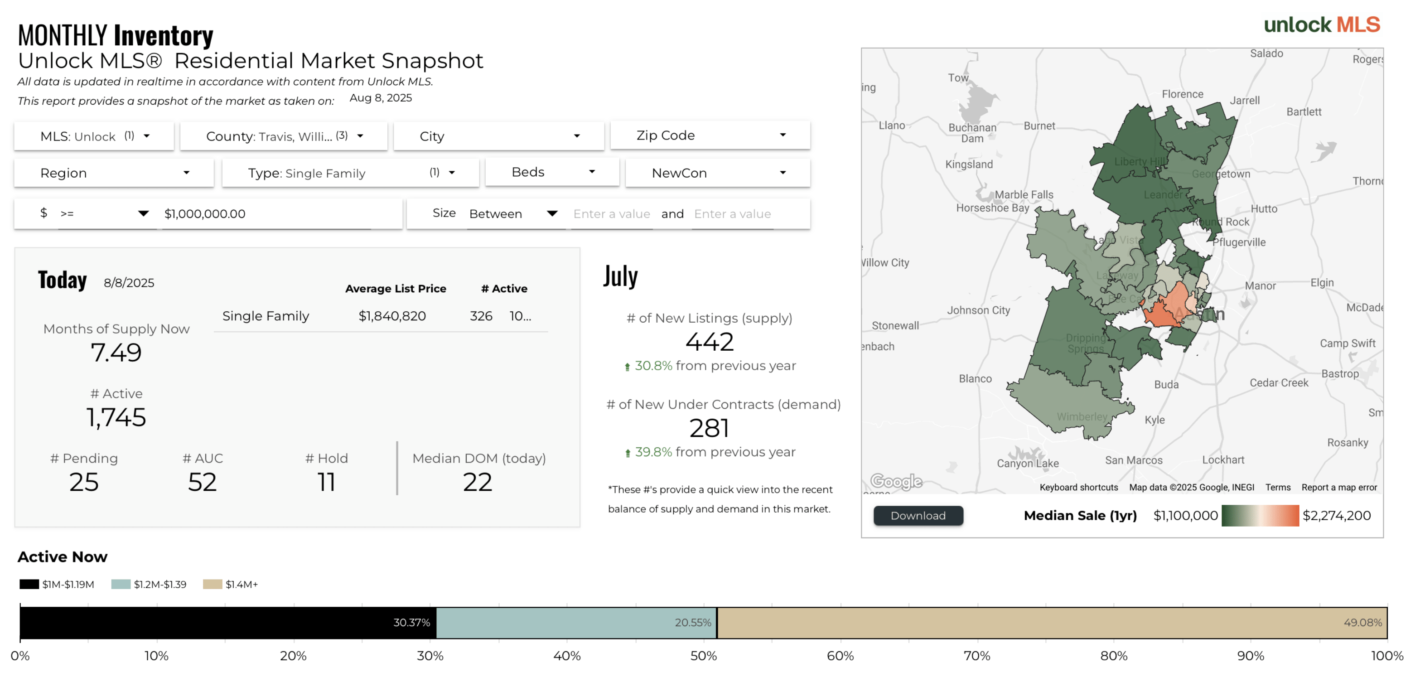This screenshot has height=677, width=1420.
Task: Expand the Beds filter dropdown
Action: pyautogui.click(x=552, y=172)
